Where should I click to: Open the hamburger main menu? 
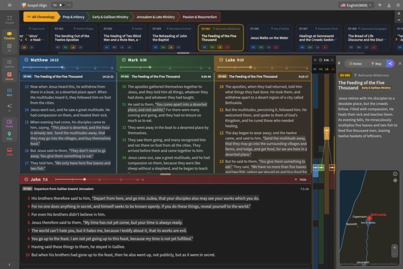click(9, 5)
